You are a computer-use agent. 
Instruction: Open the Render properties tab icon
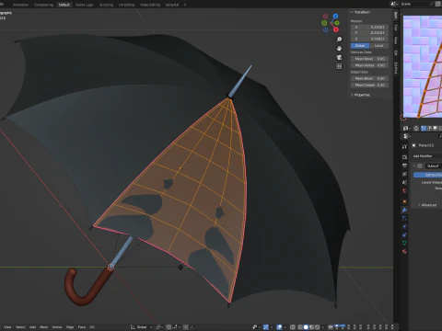pyautogui.click(x=404, y=157)
